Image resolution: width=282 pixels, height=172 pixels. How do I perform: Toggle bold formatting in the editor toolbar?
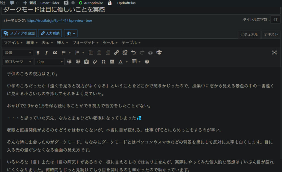tap(38, 53)
